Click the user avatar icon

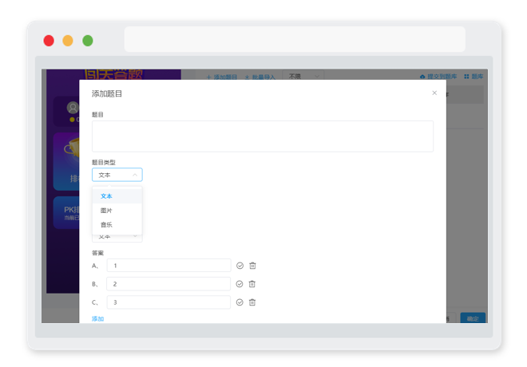pos(73,108)
